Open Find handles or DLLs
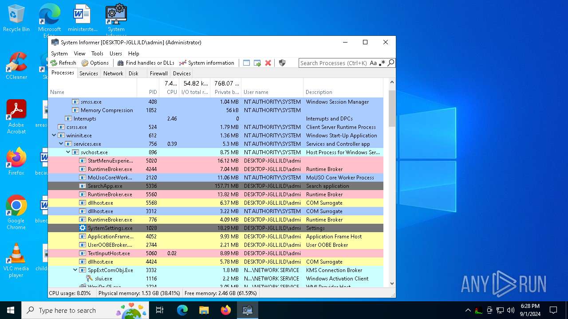Screen dimensions: 568x319 tap(146, 63)
